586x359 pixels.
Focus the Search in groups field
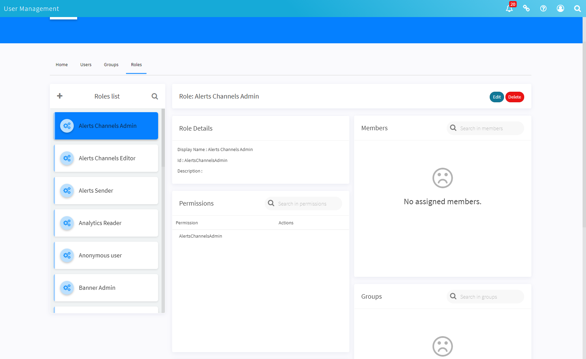[x=485, y=297]
